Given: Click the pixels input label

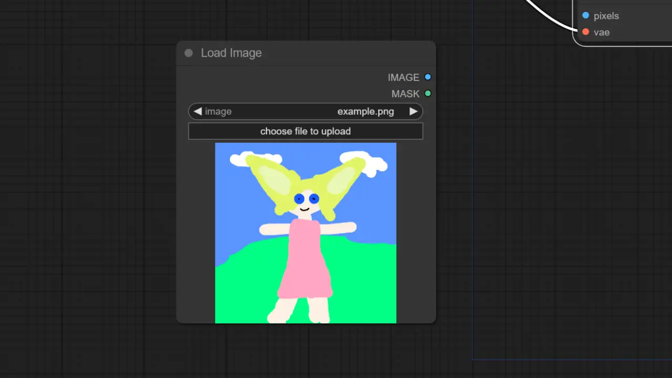Looking at the screenshot, I should 606,16.
